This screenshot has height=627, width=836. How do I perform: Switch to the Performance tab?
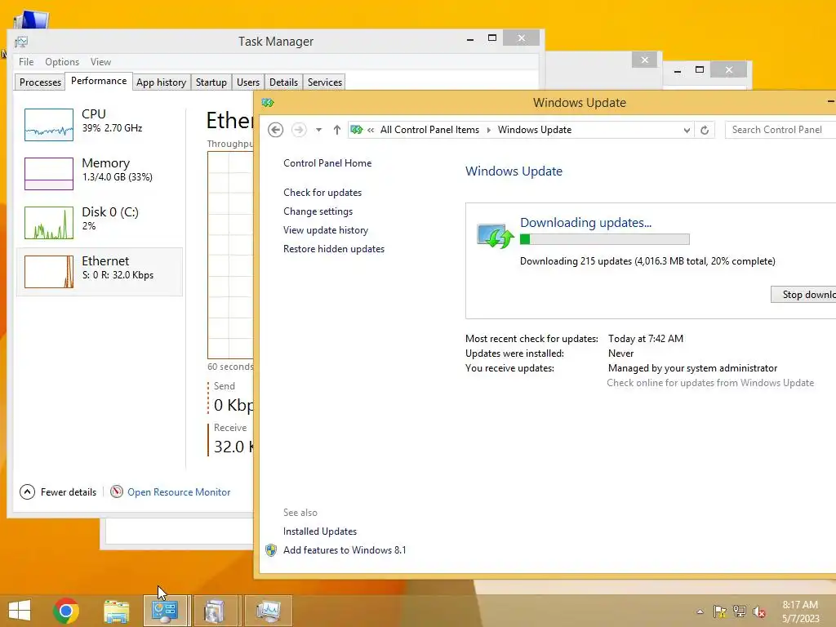pos(99,81)
